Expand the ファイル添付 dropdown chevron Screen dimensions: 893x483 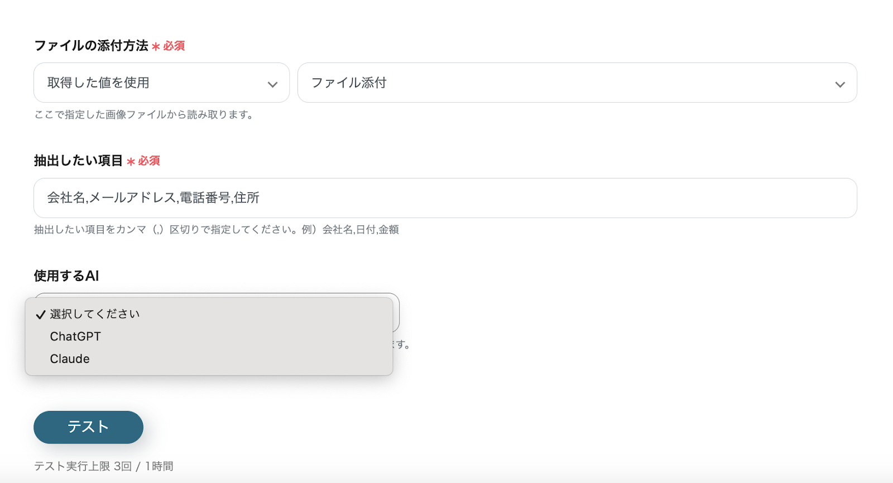coord(839,84)
